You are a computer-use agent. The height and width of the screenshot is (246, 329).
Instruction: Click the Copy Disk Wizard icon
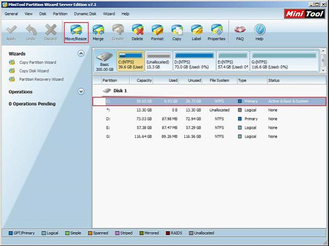(12, 71)
